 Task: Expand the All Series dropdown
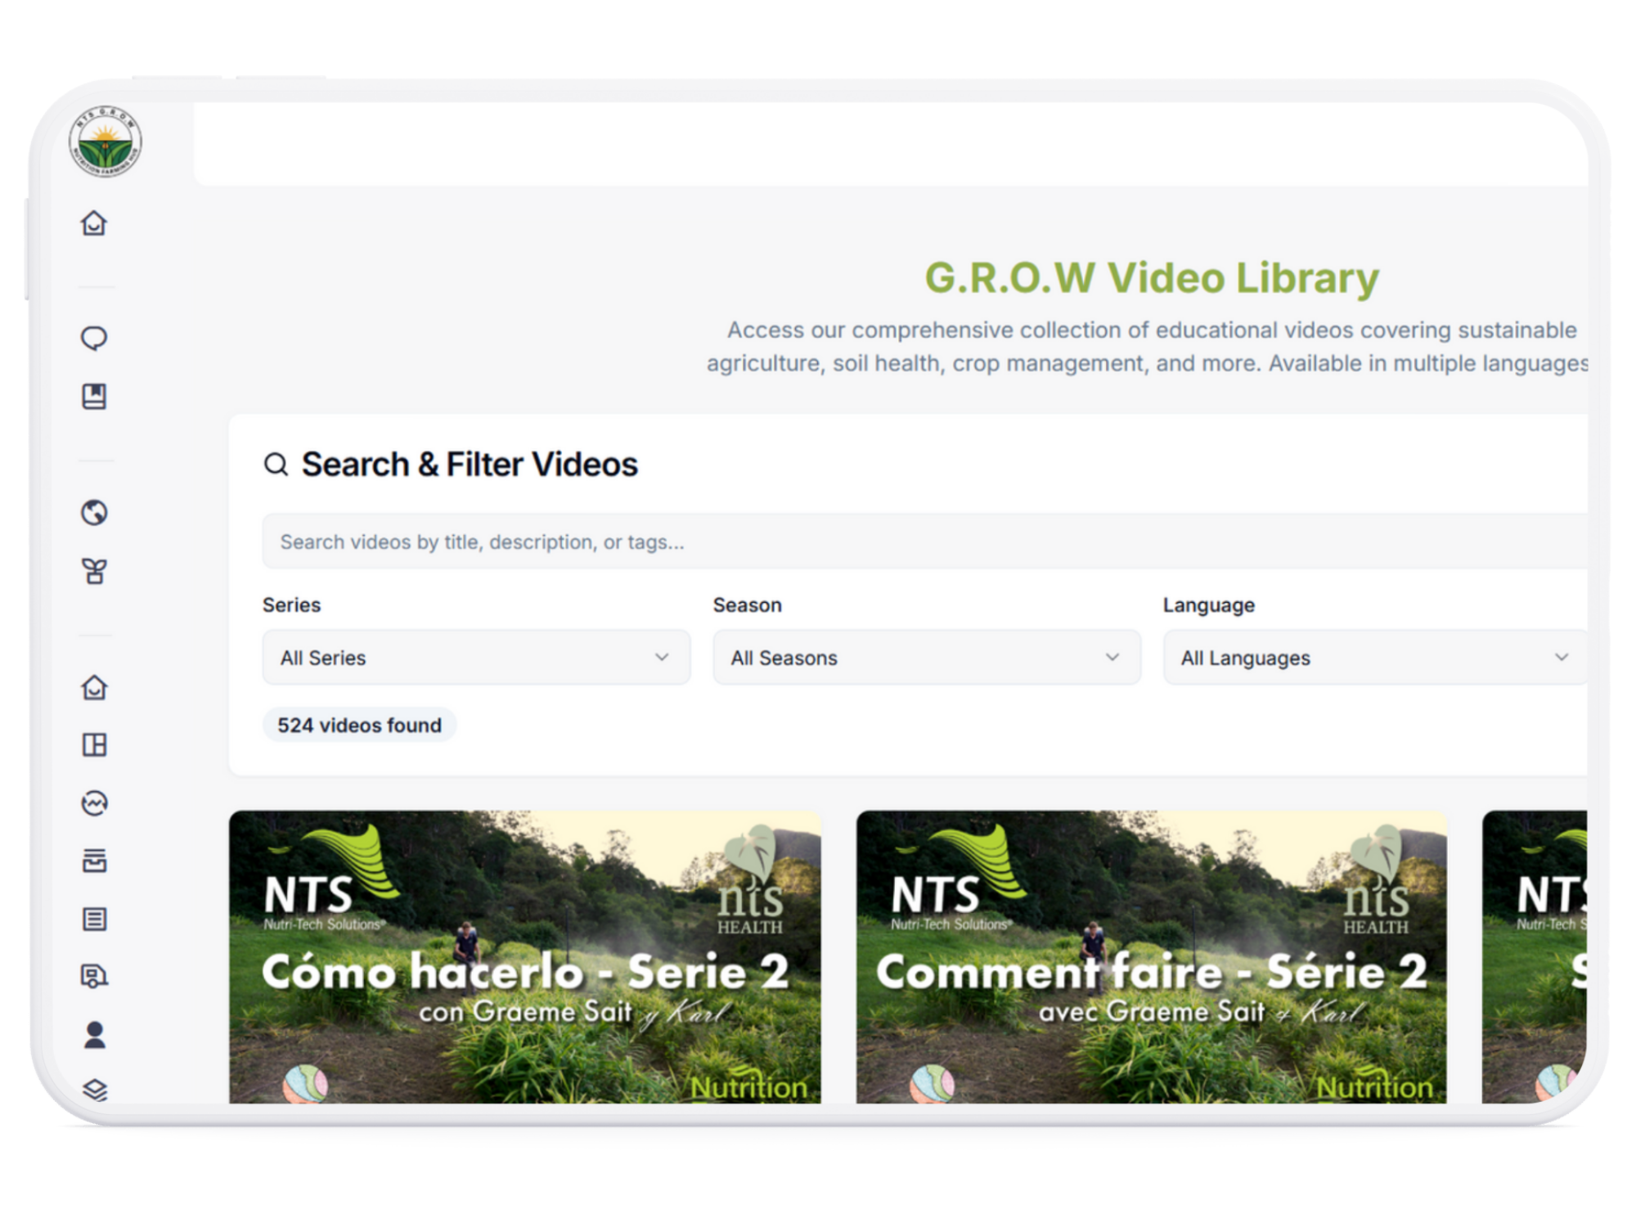coord(476,657)
